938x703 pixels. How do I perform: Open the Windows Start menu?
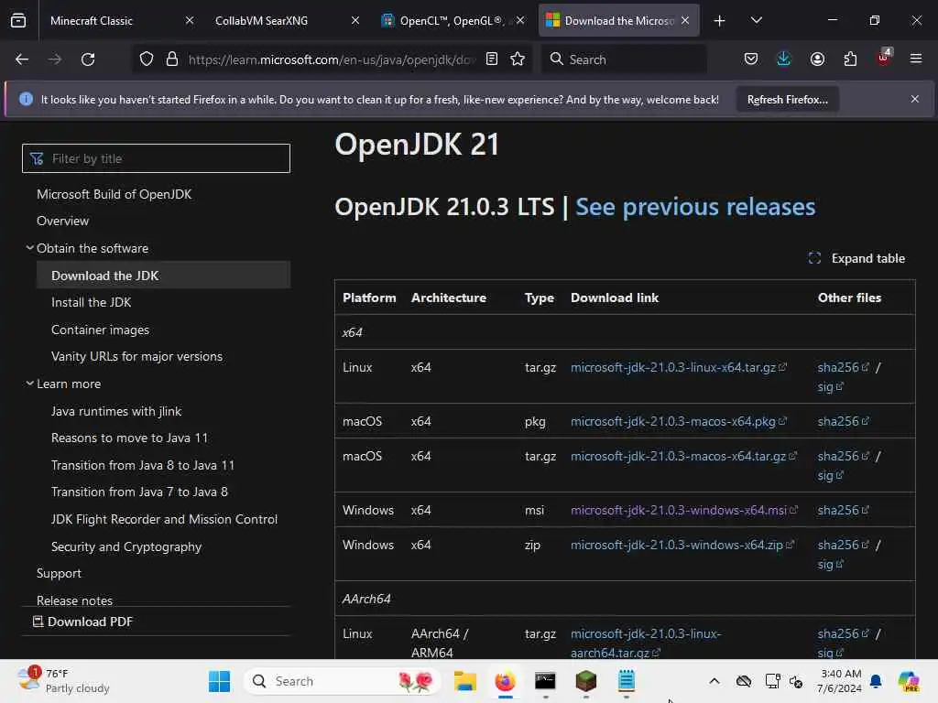coord(219,681)
